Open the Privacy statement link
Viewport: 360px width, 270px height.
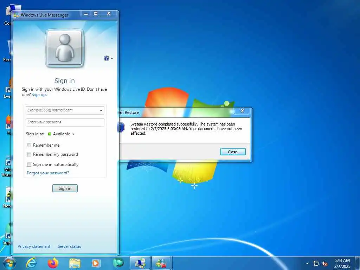pyautogui.click(x=34, y=246)
